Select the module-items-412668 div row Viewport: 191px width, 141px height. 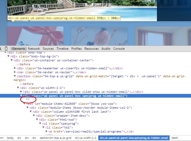[71, 104]
